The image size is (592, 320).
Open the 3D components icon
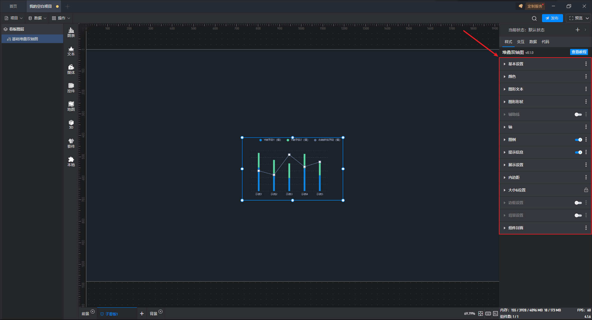[x=71, y=124]
